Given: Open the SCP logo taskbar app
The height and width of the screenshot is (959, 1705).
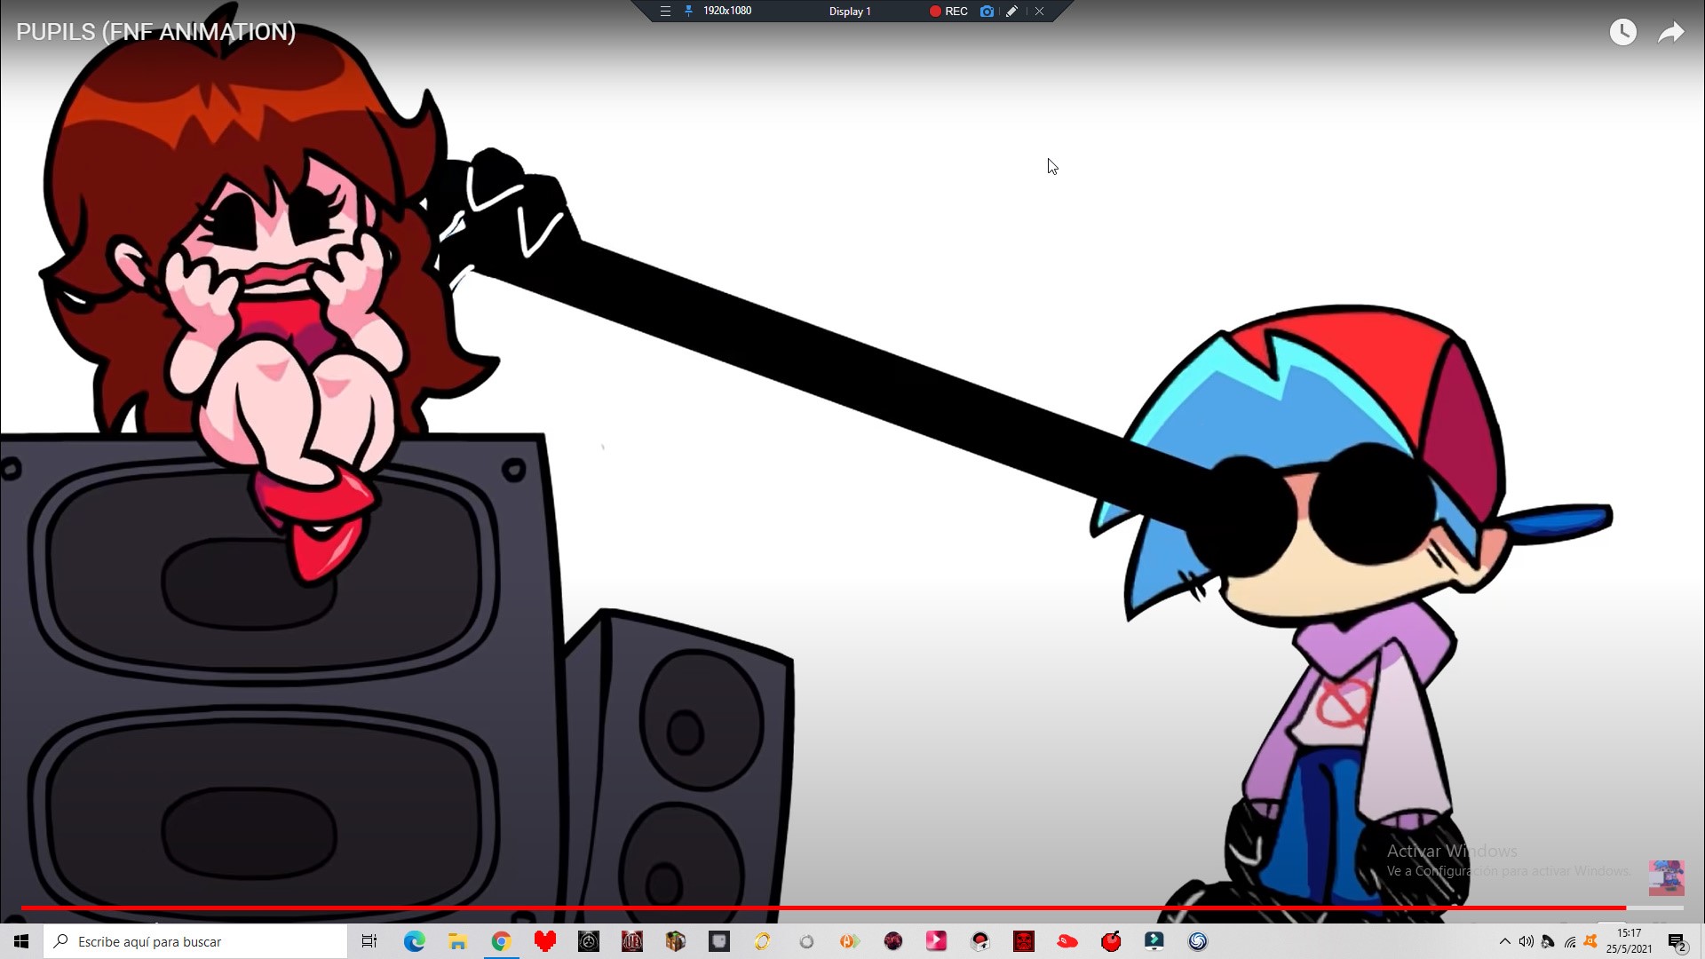Looking at the screenshot, I should 589,941.
